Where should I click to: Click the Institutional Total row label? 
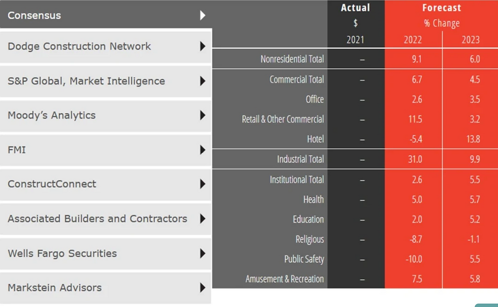(x=297, y=180)
